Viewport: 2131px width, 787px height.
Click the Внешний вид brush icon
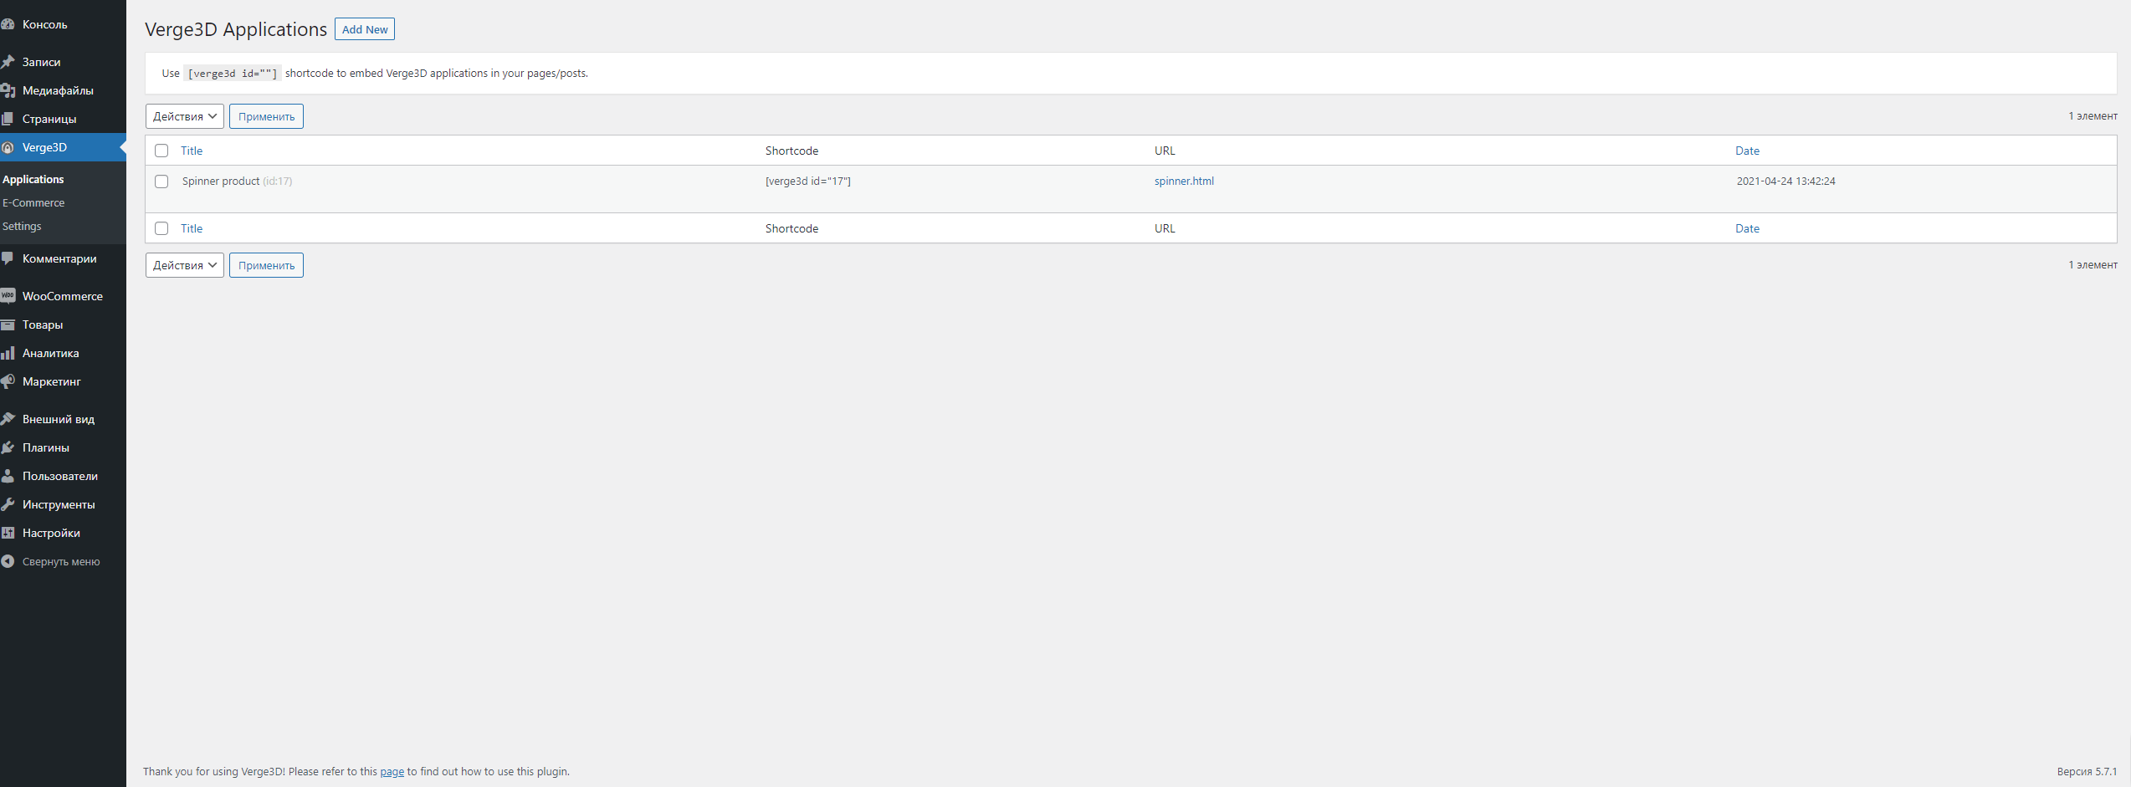(8, 419)
